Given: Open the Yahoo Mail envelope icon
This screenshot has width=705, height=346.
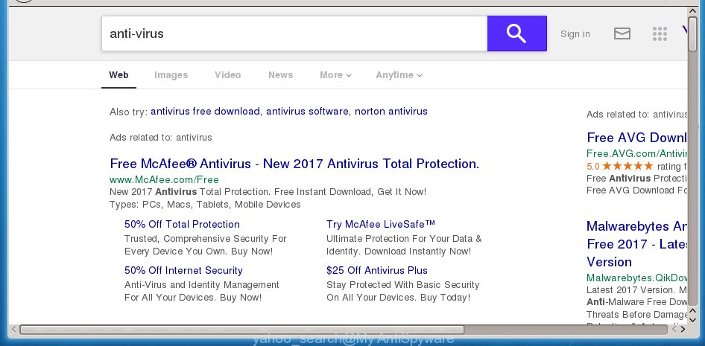Looking at the screenshot, I should click(x=622, y=33).
